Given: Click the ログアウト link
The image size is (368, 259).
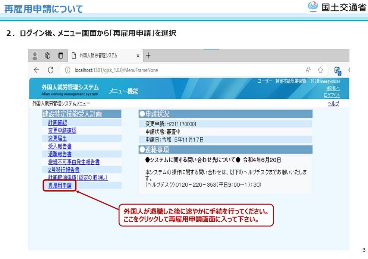Looking at the screenshot, I should coord(331,95).
